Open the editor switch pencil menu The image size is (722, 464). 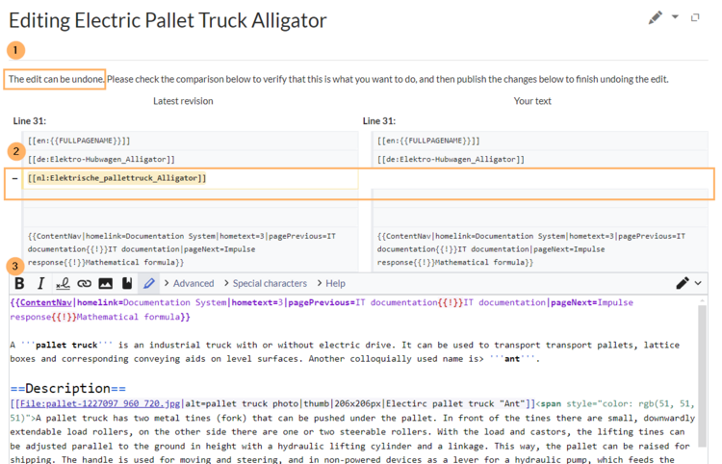point(688,283)
